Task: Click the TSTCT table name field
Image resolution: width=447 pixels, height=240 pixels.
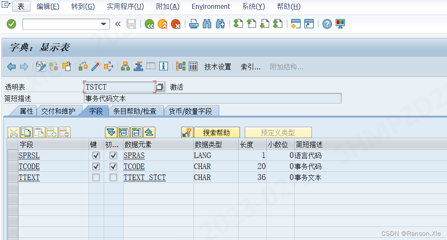Action: (119, 87)
